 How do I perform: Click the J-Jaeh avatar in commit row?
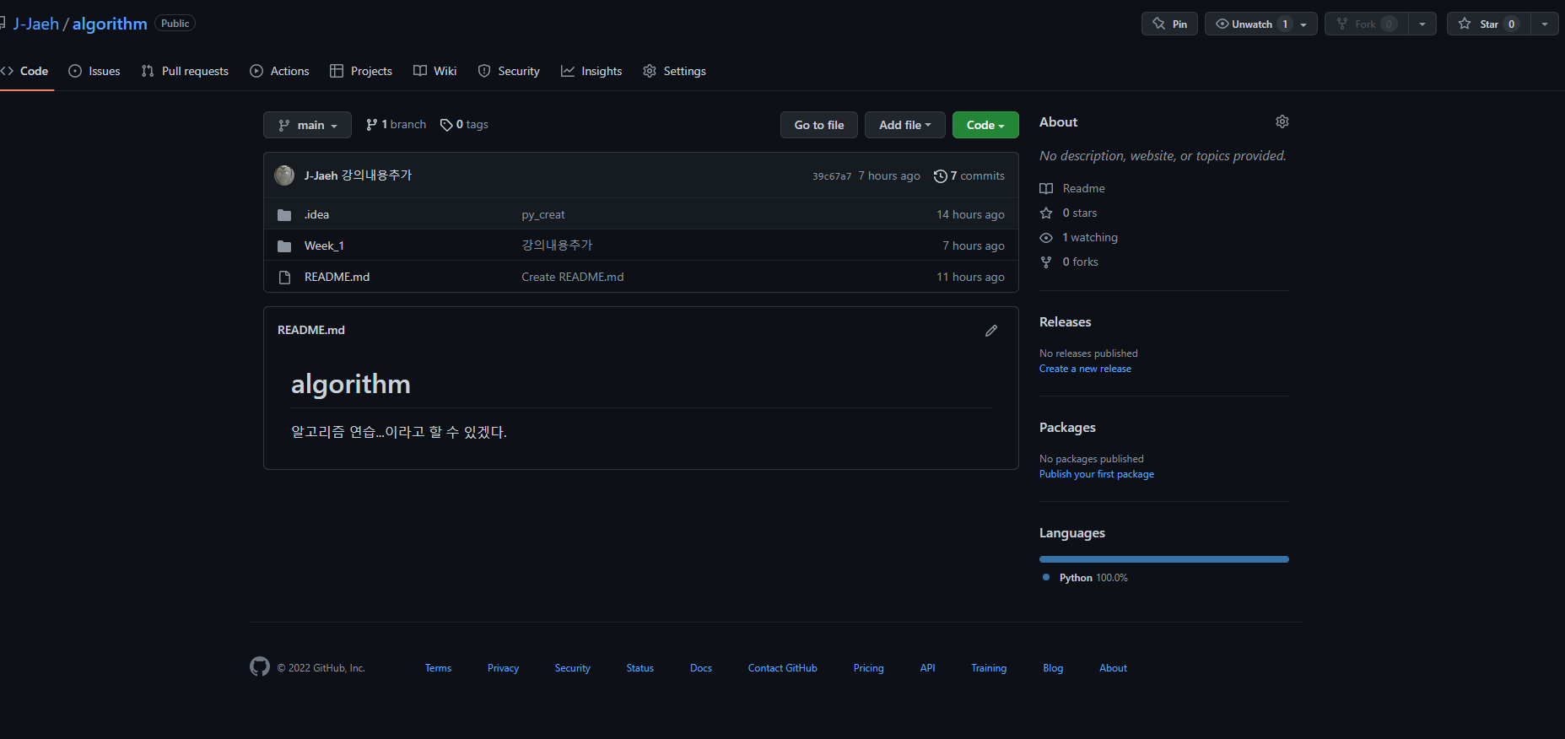284,175
